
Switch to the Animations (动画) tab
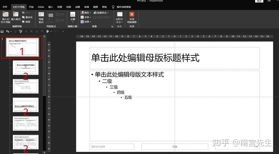(78, 7)
